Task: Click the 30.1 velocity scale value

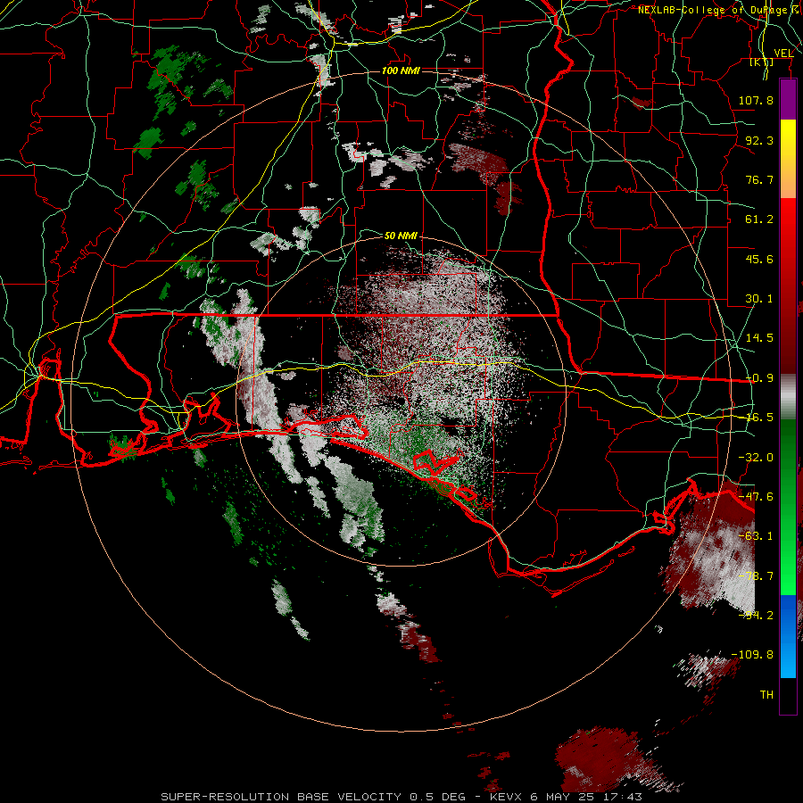Action: 759,299
